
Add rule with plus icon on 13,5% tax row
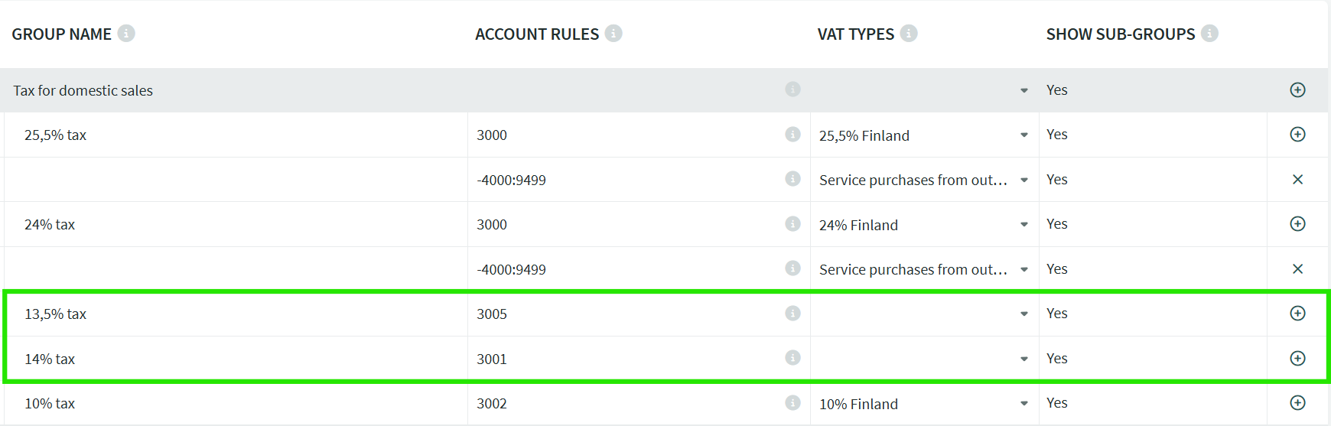pyautogui.click(x=1297, y=314)
